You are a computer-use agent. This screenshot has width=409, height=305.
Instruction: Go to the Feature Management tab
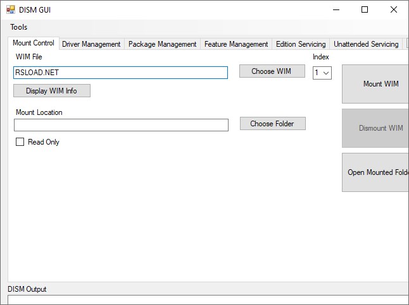pos(236,44)
